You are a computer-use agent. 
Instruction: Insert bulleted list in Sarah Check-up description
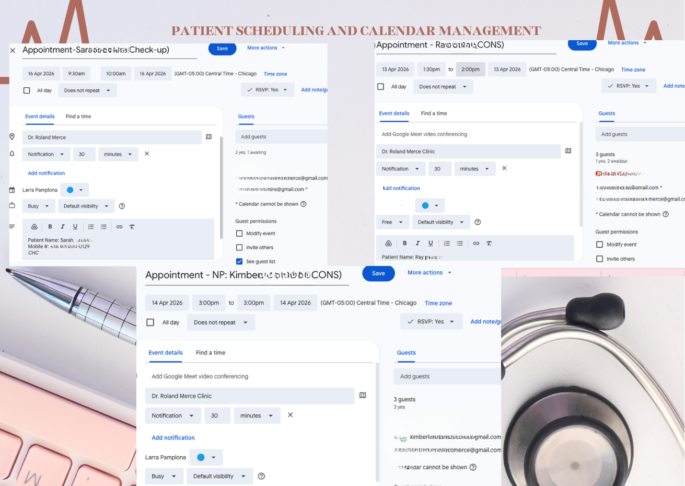103,227
